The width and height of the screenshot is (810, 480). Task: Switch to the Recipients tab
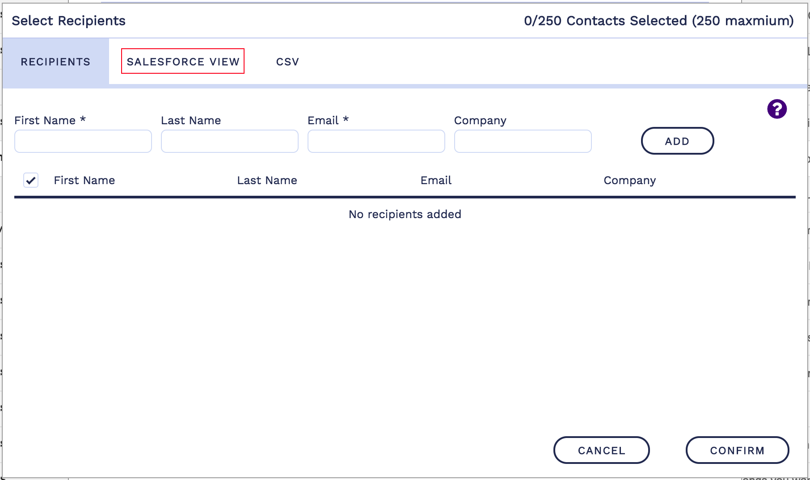(x=55, y=62)
